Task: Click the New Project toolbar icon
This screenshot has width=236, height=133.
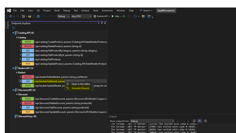Action: click(x=23, y=16)
